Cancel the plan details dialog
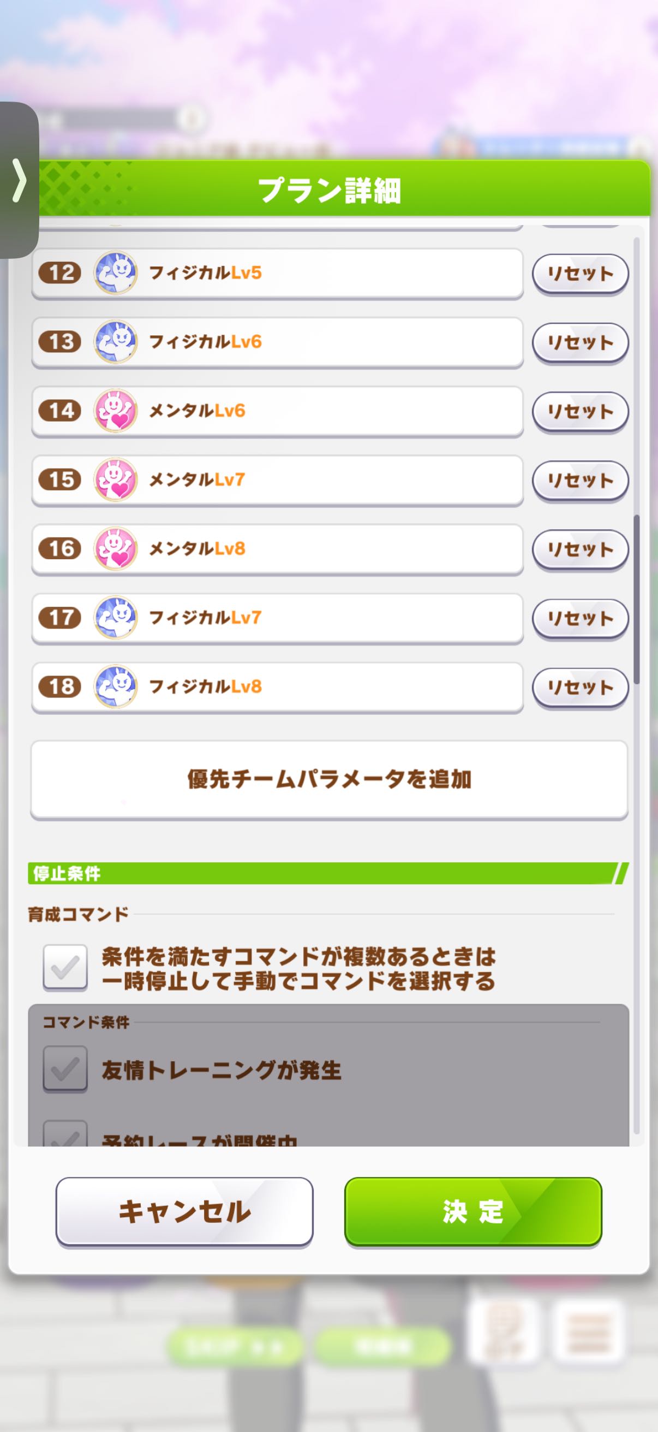The height and width of the screenshot is (1432, 658). click(x=184, y=1212)
